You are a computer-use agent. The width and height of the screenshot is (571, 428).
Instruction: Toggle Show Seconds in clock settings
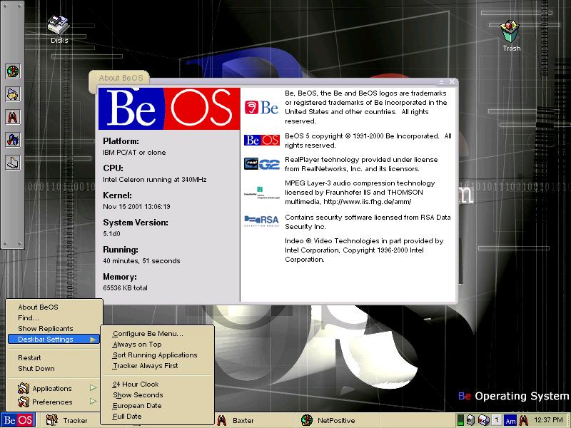(x=138, y=394)
